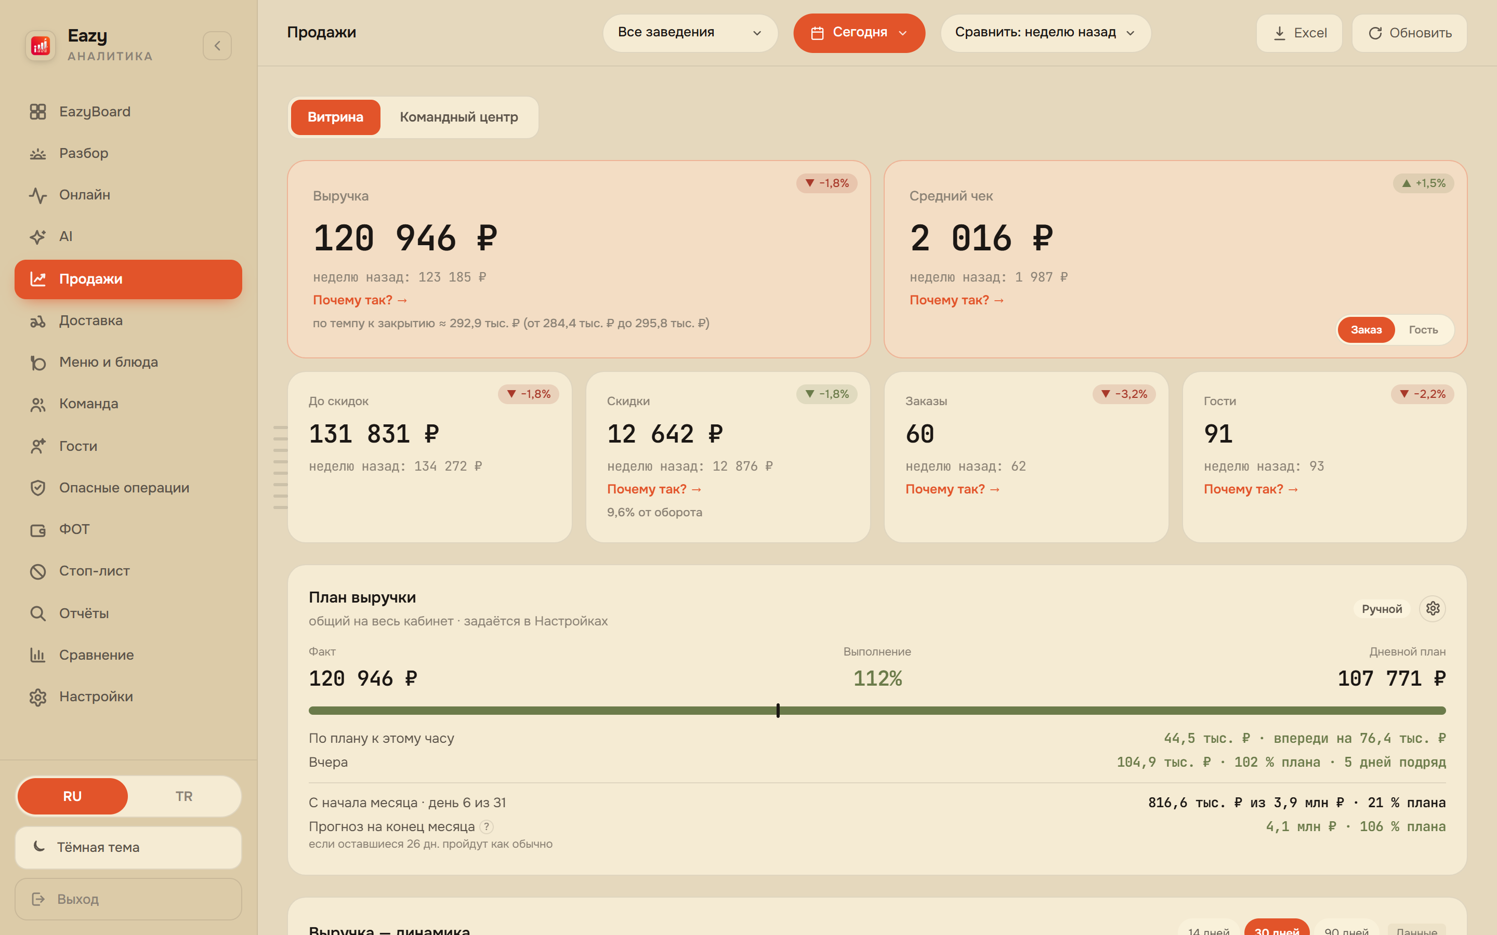Click the Обновить refresh button
This screenshot has width=1497, height=935.
tap(1409, 33)
